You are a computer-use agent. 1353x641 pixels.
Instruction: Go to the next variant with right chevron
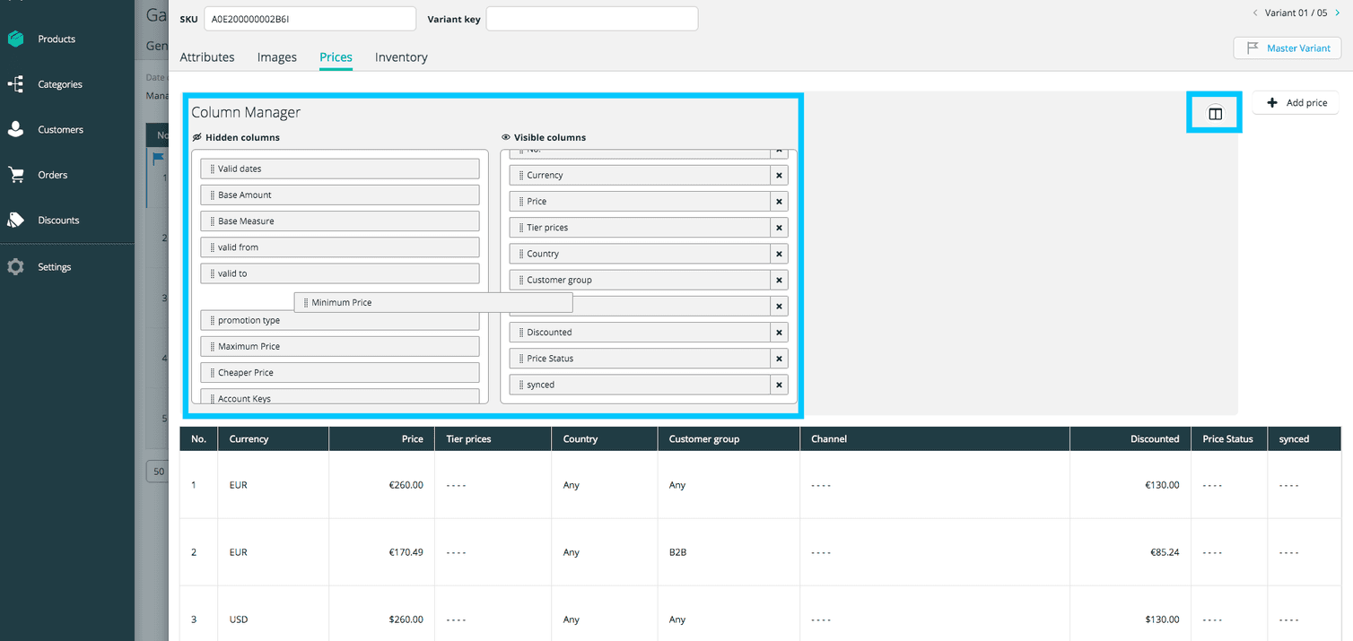1336,13
